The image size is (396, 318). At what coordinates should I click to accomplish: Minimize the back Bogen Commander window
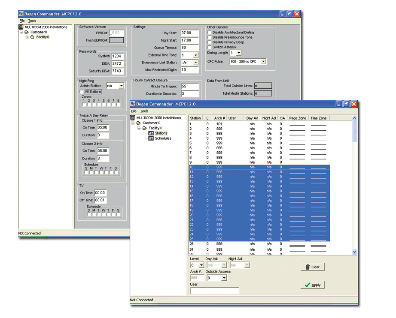point(283,14)
